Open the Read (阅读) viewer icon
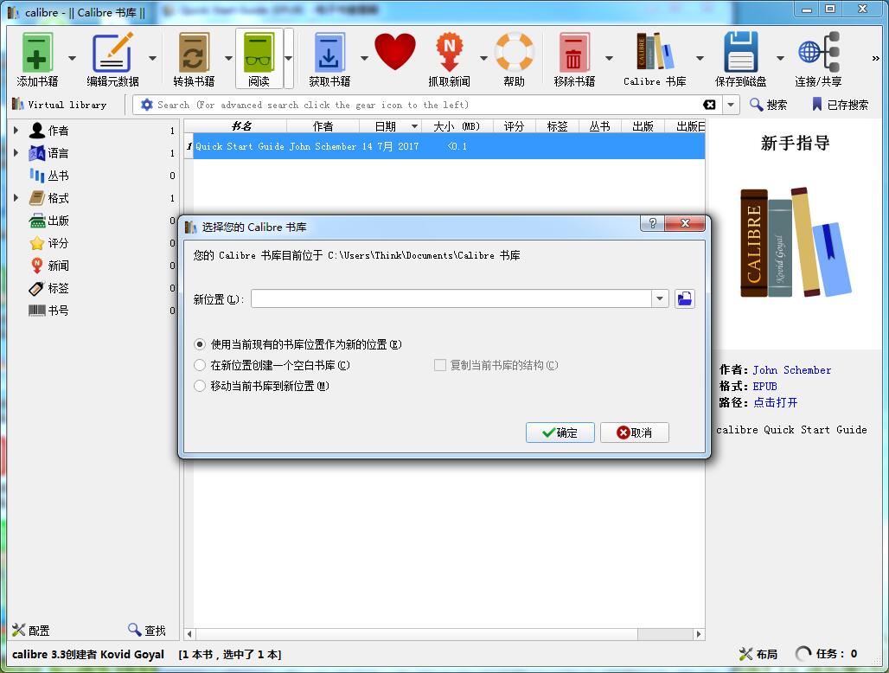The height and width of the screenshot is (673, 889). coord(259,52)
